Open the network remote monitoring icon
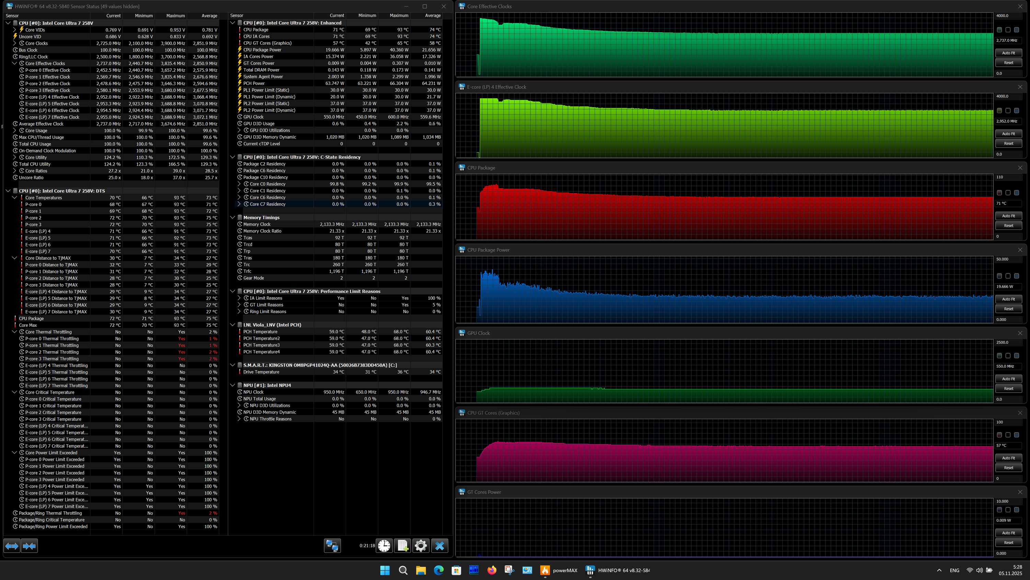Viewport: 1030px width, 580px height. click(332, 546)
